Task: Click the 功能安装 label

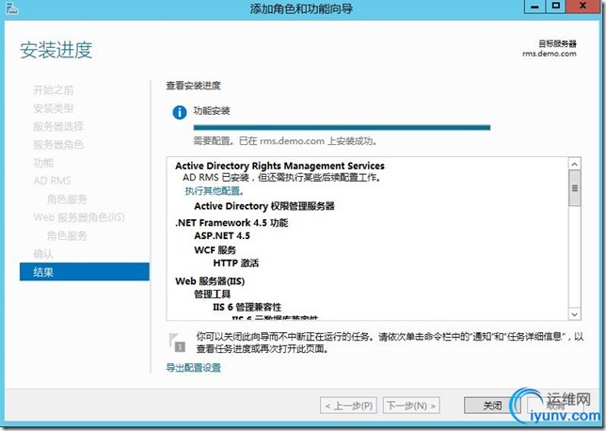Action: click(x=212, y=111)
